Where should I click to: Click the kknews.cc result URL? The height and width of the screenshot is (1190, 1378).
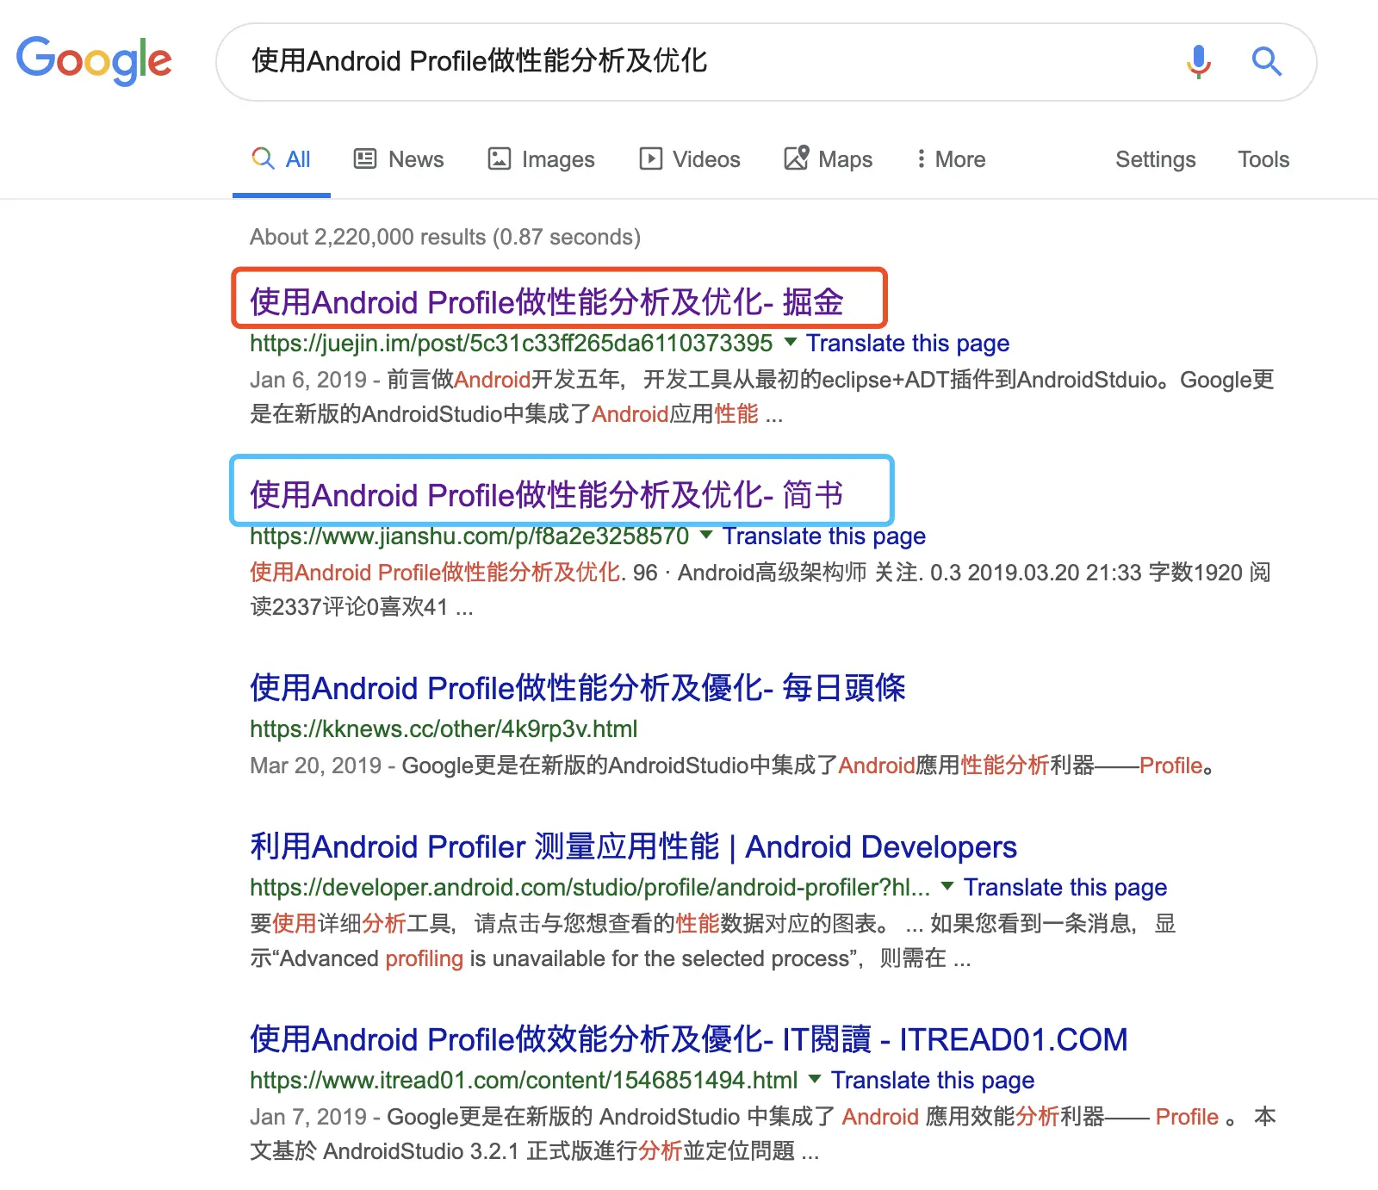[444, 728]
